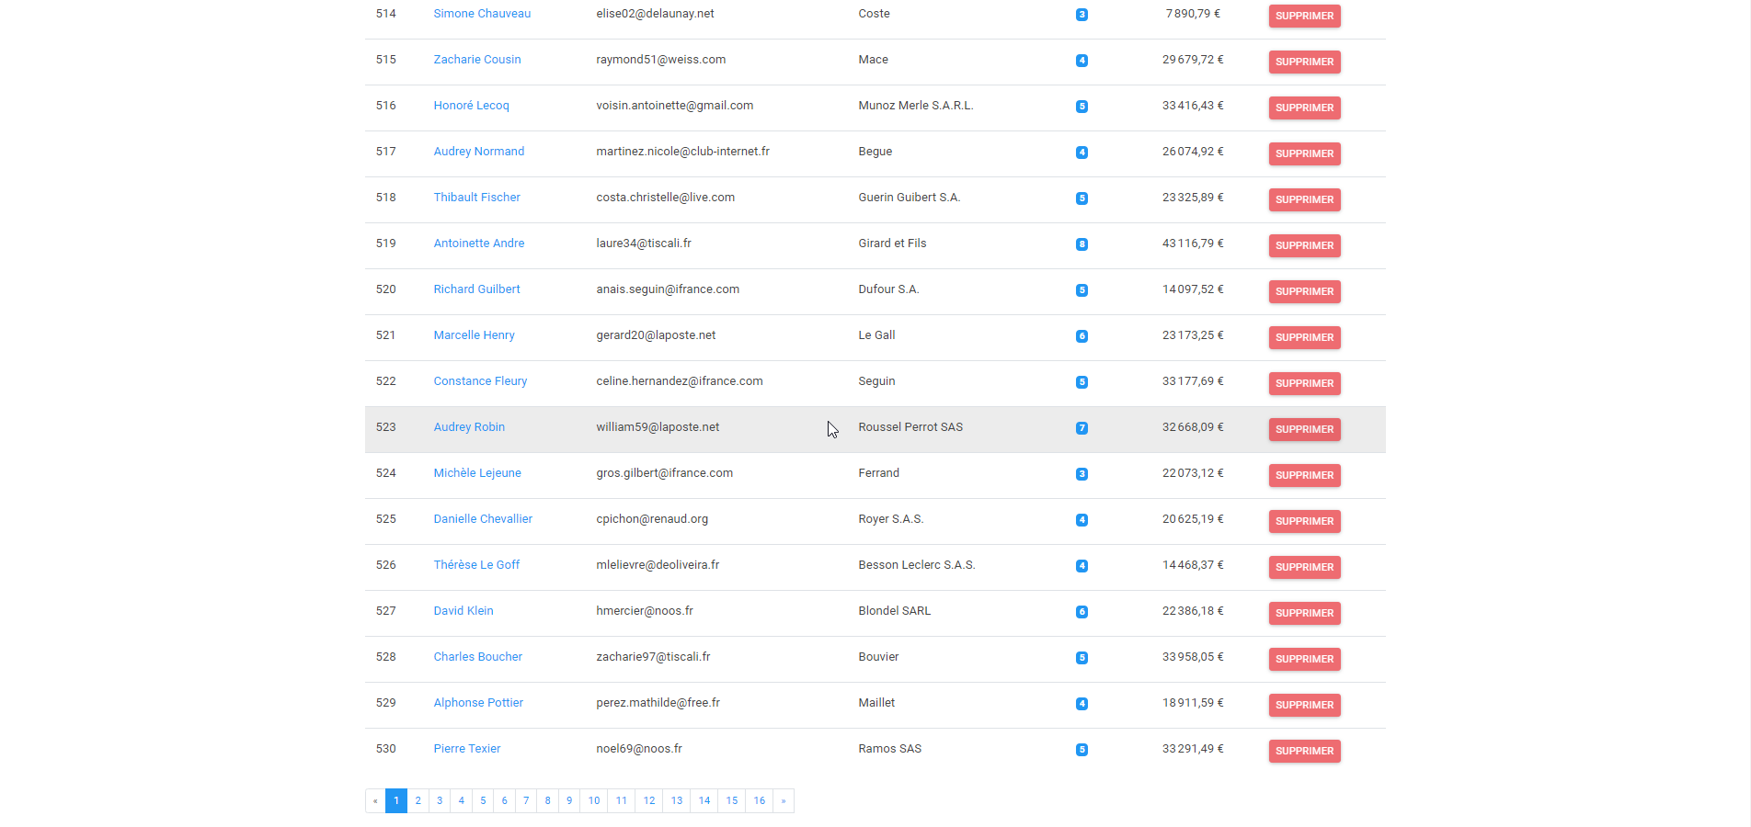This screenshot has height=827, width=1751.
Task: Select current pagination page 1
Action: (396, 800)
